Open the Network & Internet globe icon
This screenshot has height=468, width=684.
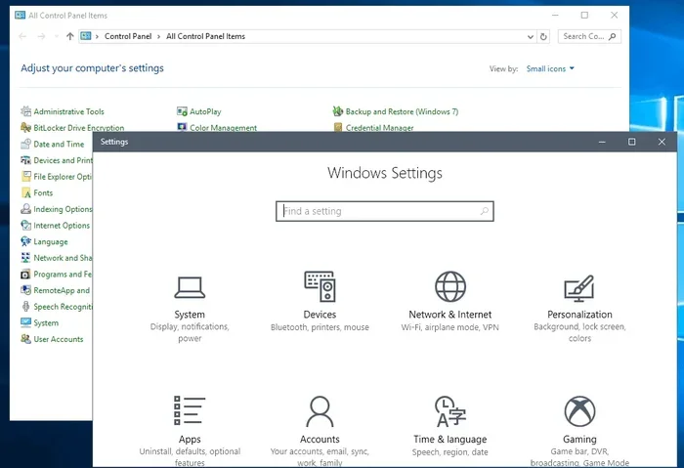[450, 286]
